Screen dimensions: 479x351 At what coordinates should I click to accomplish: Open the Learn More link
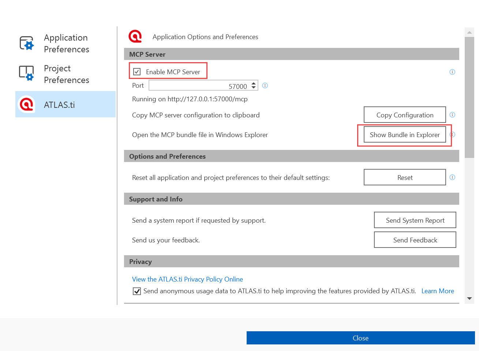coord(438,291)
